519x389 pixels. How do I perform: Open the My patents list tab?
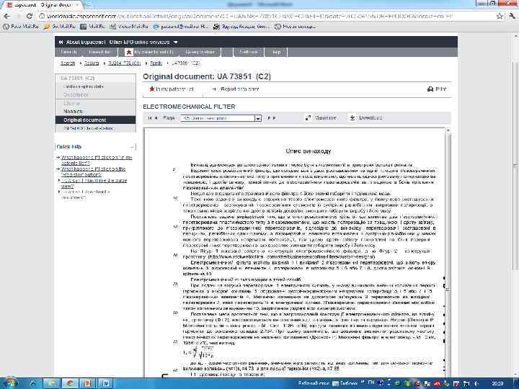click(x=150, y=52)
